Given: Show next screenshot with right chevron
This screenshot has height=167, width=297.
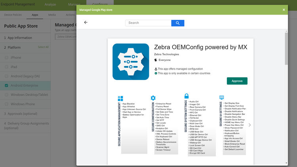Looking at the screenshot, I should coord(249,125).
